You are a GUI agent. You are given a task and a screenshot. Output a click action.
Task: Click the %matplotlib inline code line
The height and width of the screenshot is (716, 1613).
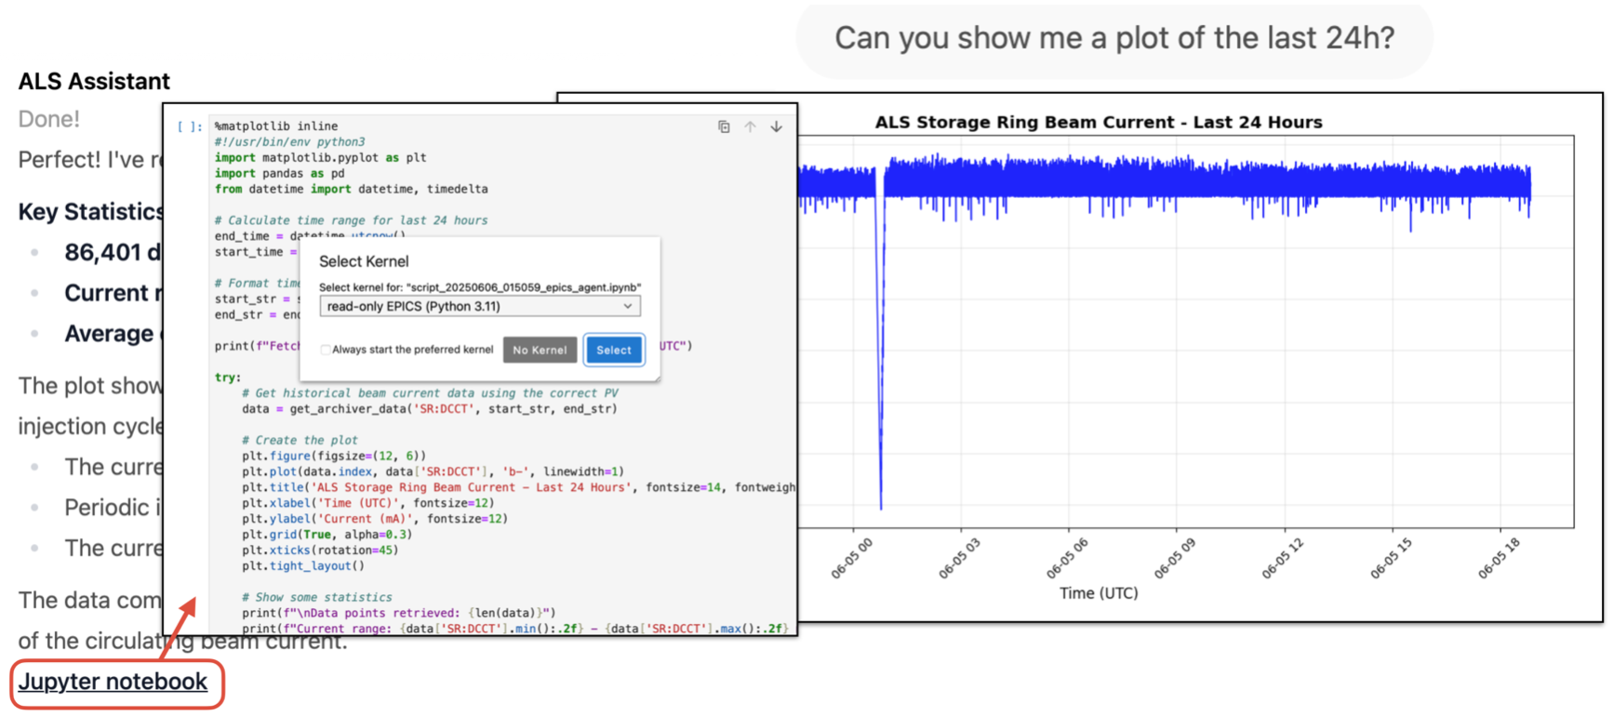[276, 126]
